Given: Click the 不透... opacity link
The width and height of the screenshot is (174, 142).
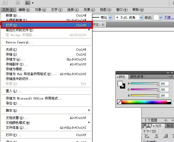Looking at the screenshot, I should pyautogui.click(x=169, y=18).
